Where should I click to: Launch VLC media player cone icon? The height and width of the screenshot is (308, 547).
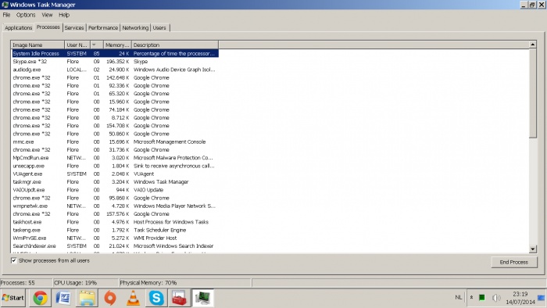[x=134, y=298]
